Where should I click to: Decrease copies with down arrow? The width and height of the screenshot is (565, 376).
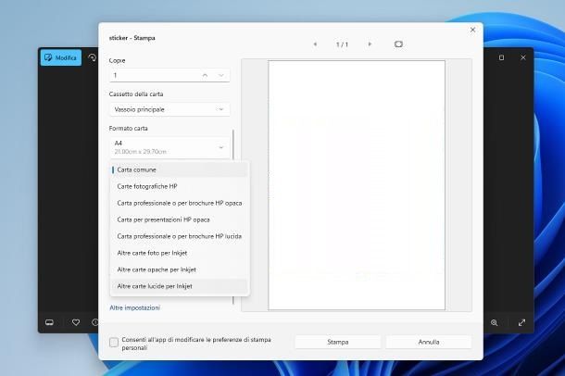pyautogui.click(x=221, y=75)
